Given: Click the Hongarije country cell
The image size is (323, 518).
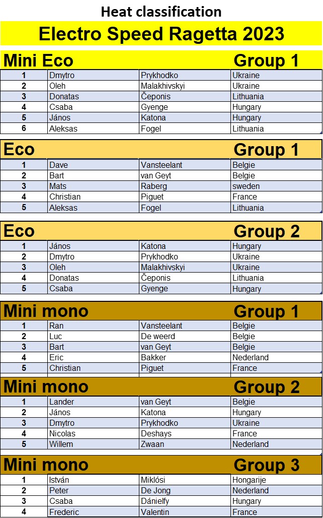Looking at the screenshot, I should (x=276, y=480).
